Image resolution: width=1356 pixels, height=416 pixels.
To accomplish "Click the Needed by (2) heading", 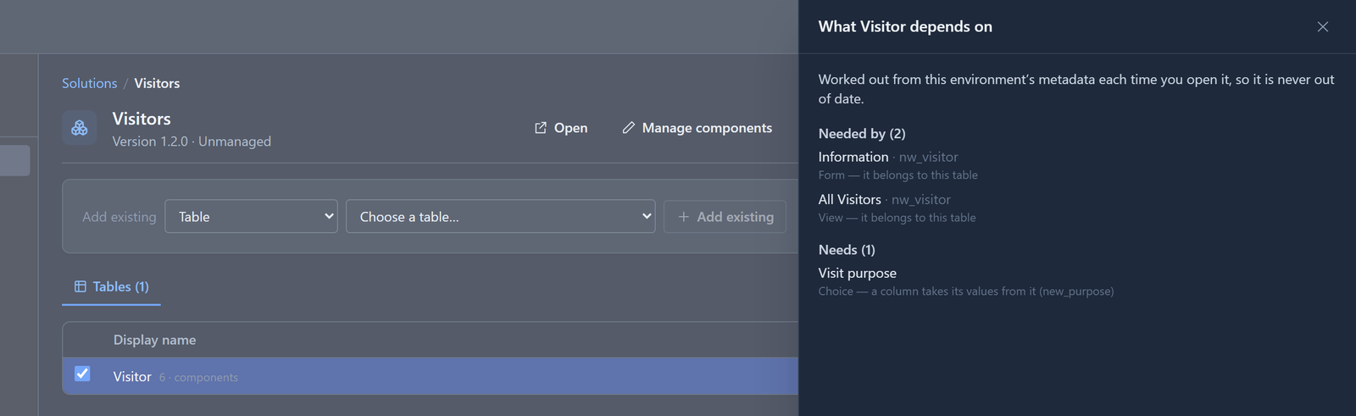I will click(x=862, y=133).
